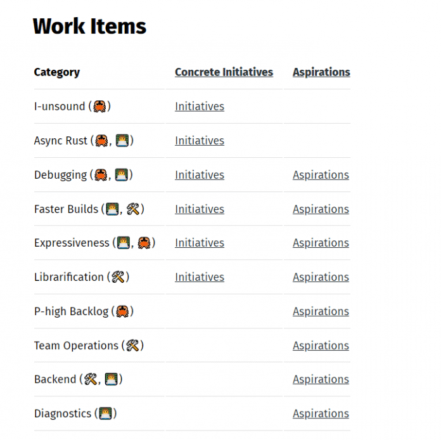Open Initiatives link for Librarification
The height and width of the screenshot is (440, 441).
pyautogui.click(x=200, y=277)
